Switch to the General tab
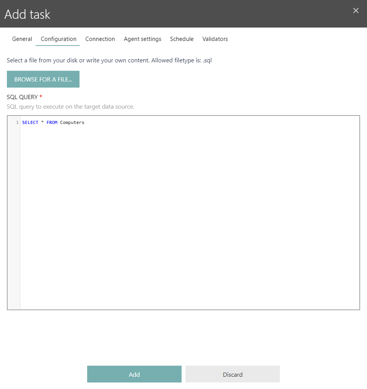 [22, 39]
